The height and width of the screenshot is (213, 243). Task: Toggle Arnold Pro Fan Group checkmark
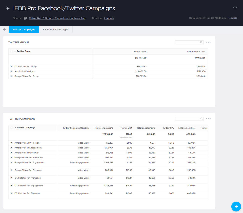11,71
